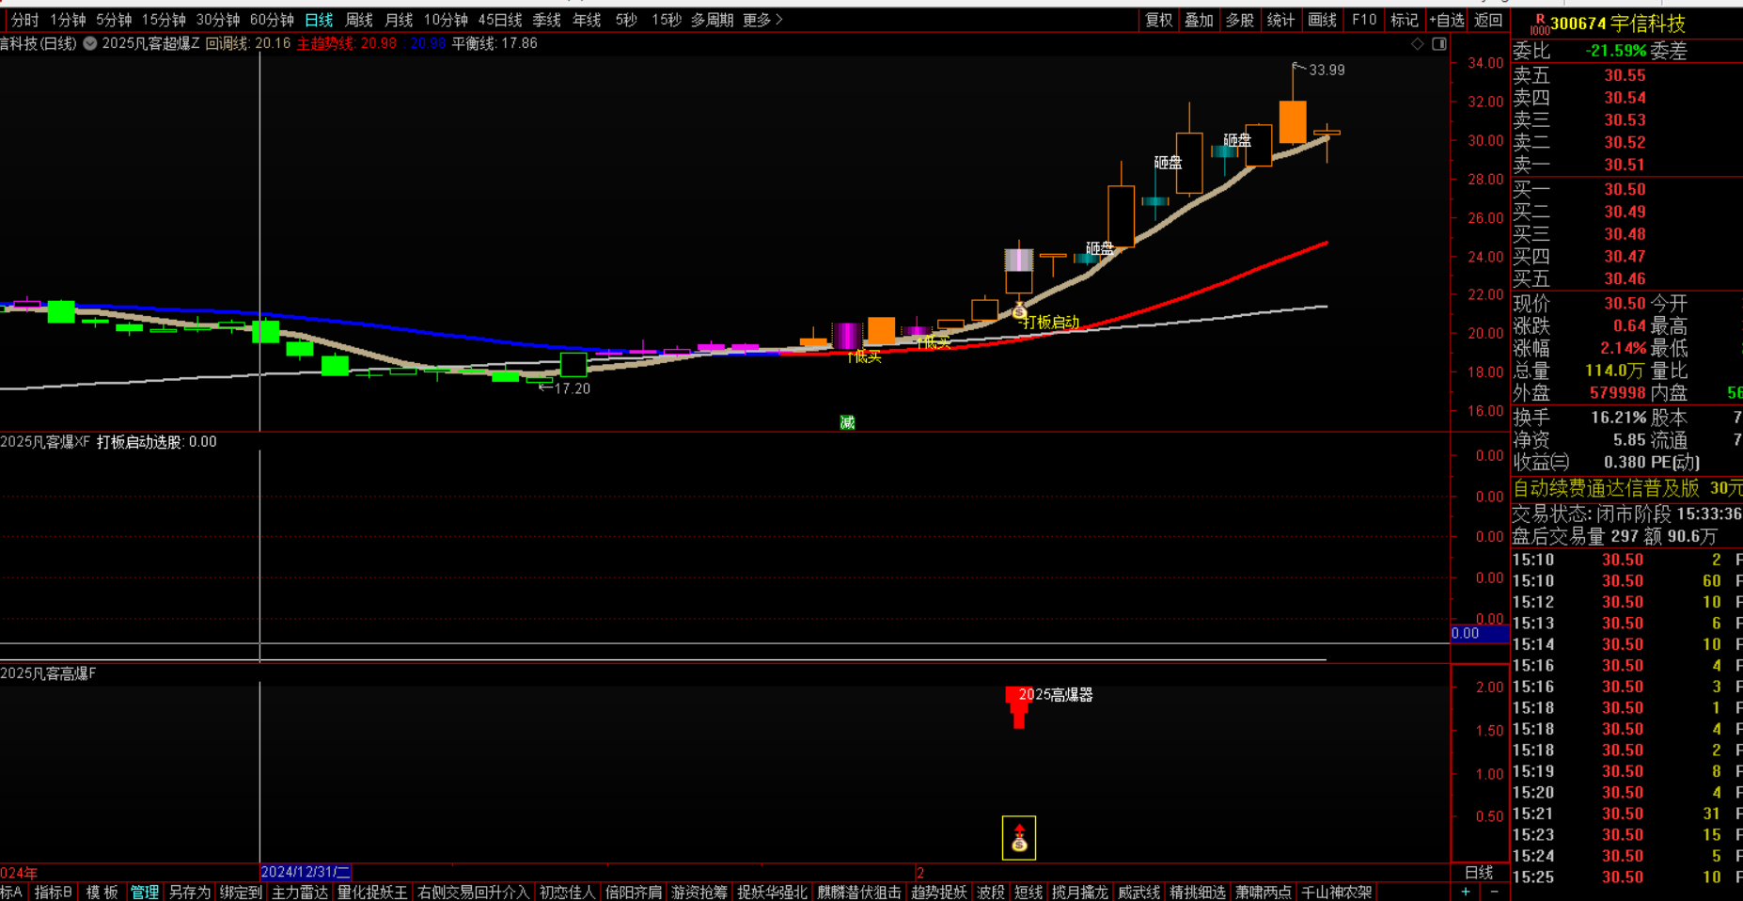This screenshot has height=901, width=1743.
Task: Zoom out with the minus button
Action: (x=1494, y=892)
